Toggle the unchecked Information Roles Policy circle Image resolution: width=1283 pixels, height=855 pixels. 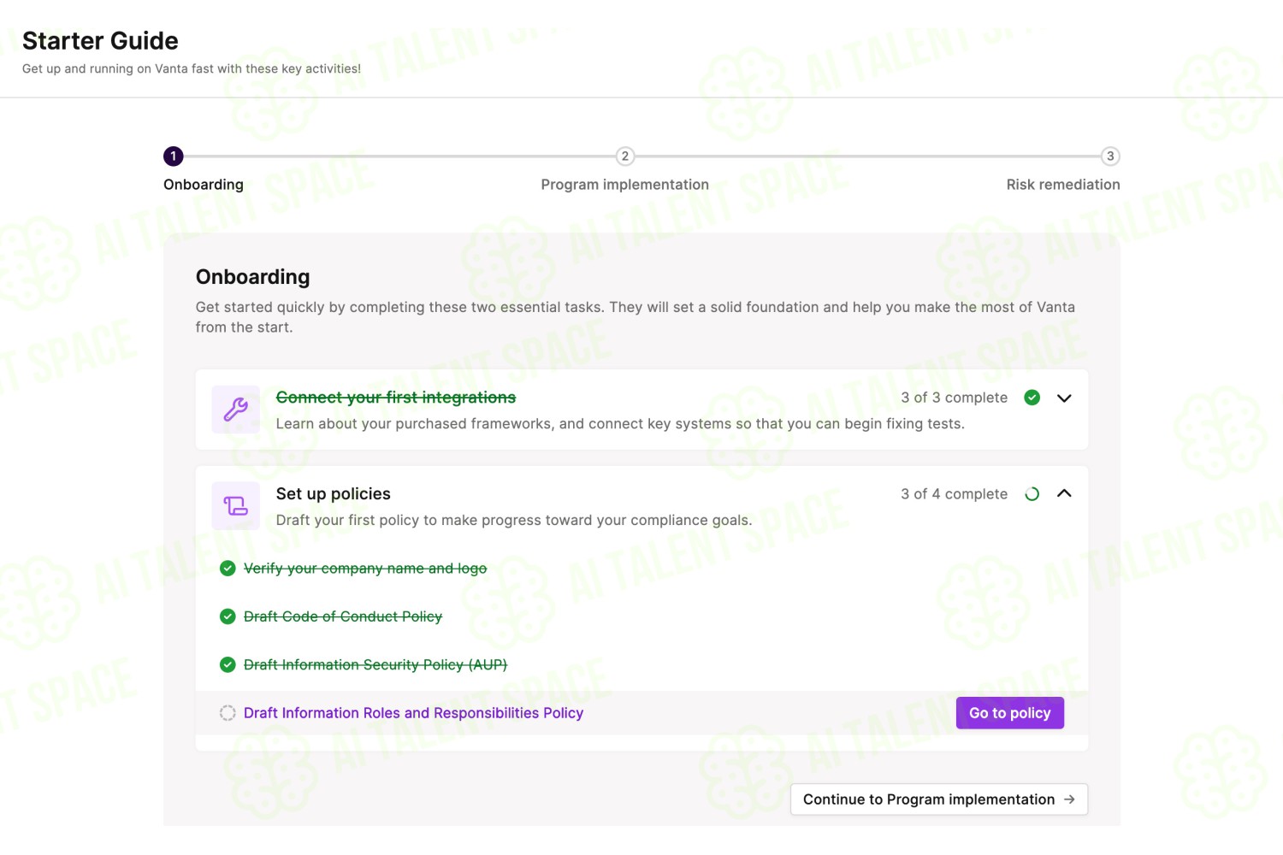tap(228, 713)
